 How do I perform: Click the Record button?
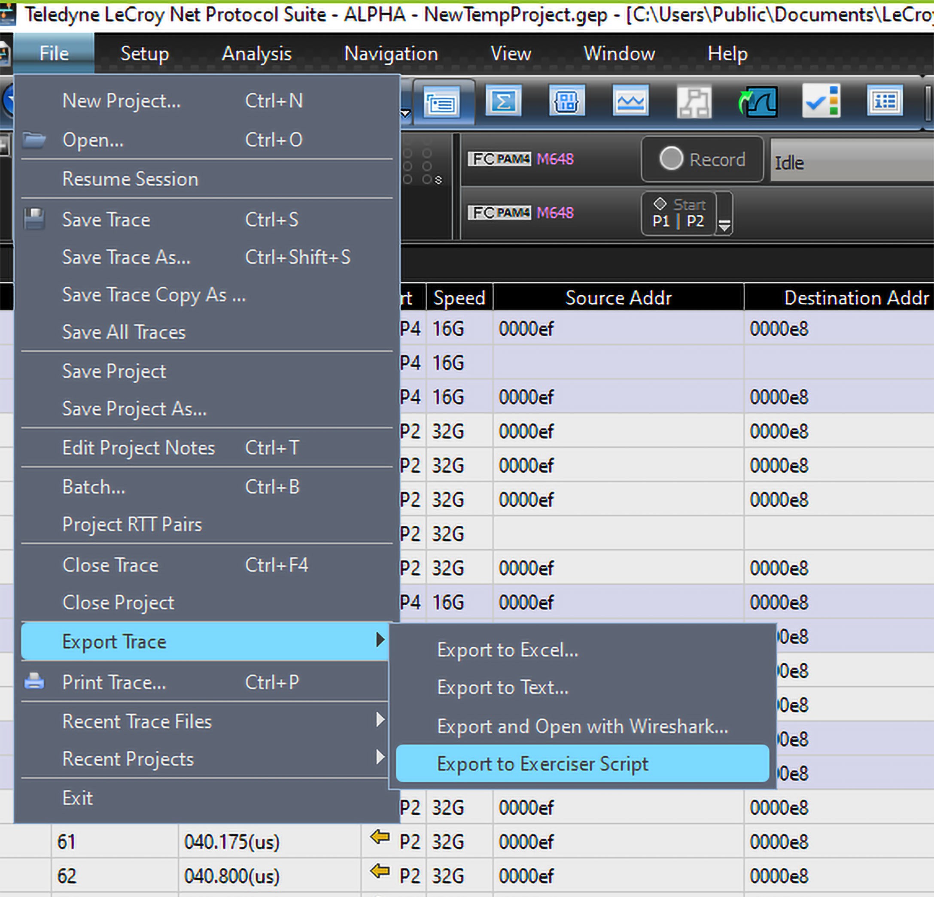(702, 159)
